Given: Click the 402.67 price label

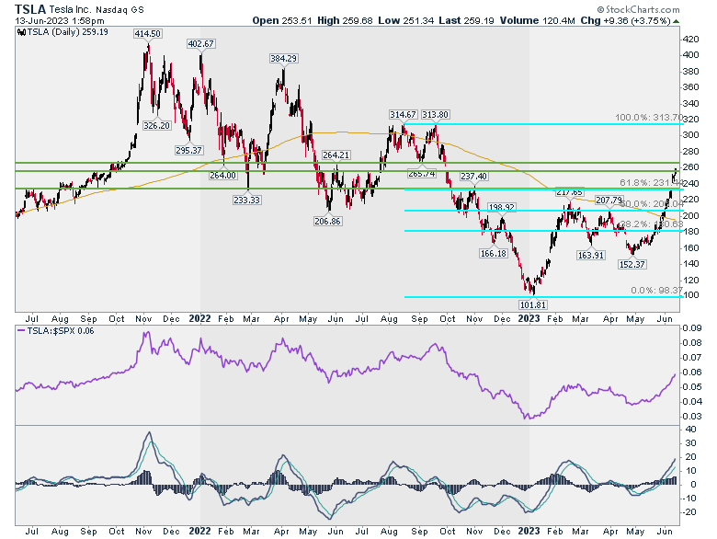Looking at the screenshot, I should 201,44.
